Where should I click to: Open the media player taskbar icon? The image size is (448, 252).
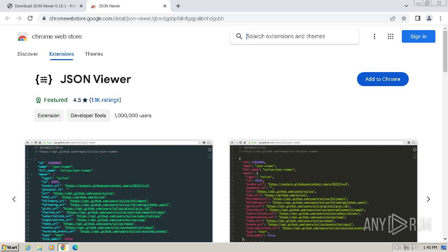pyautogui.click(x=51, y=247)
